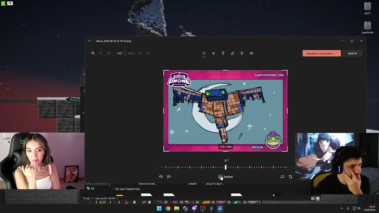Open the Windows Start menu
The height and width of the screenshot is (213, 379).
159,208
